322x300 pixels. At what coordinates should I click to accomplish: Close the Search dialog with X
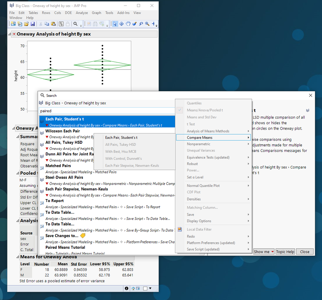[x=310, y=95]
